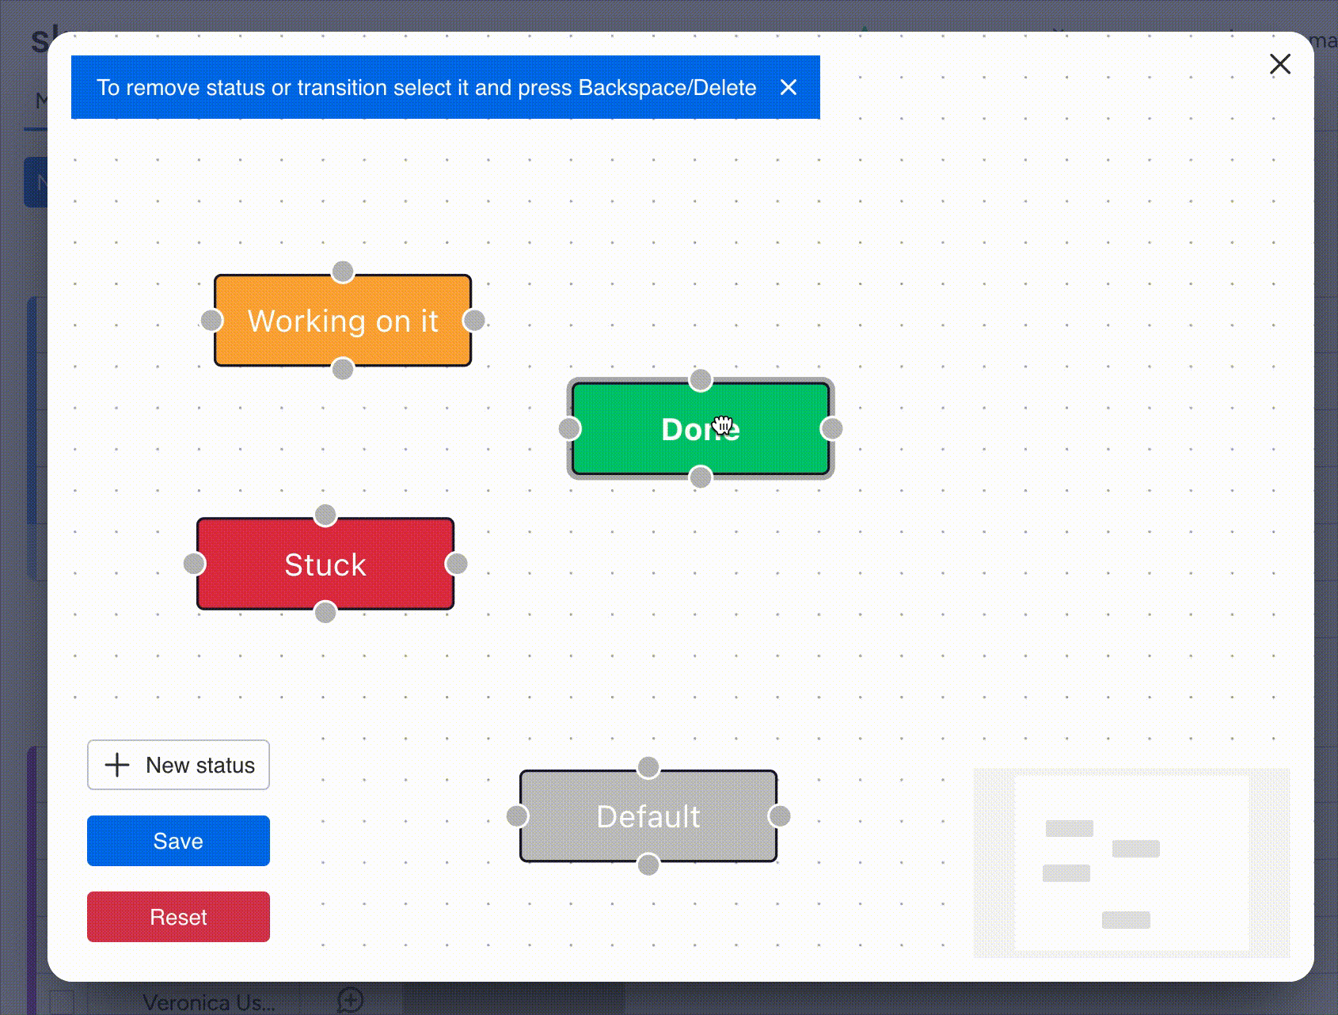Click bottom connector handle of Stuck node

[325, 612]
